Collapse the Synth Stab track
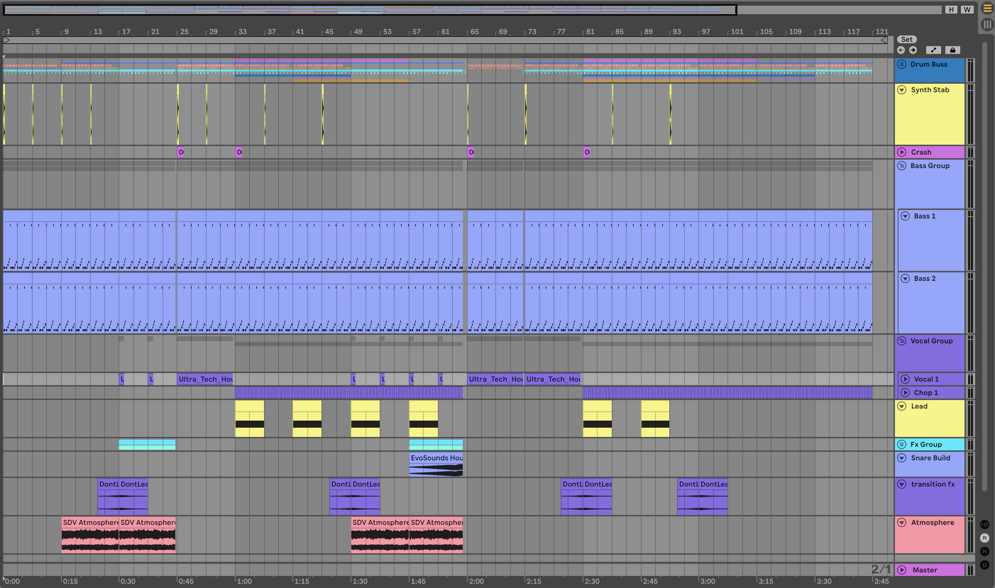995x588 pixels. point(902,90)
